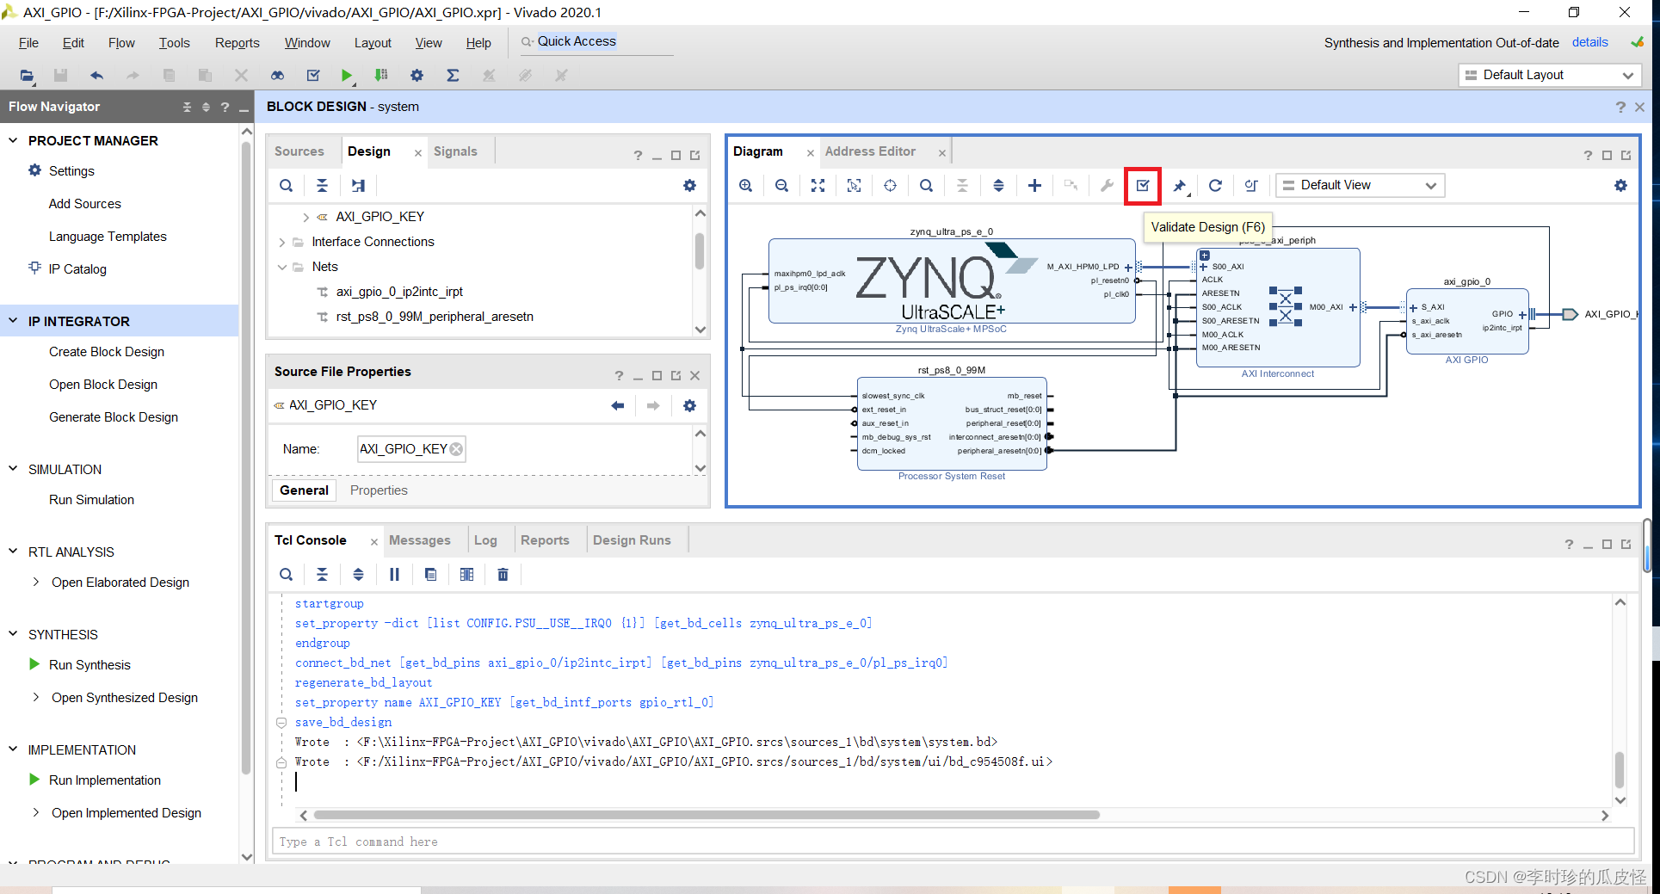Expand Open Implemented Design
The image size is (1660, 894).
tap(35, 812)
